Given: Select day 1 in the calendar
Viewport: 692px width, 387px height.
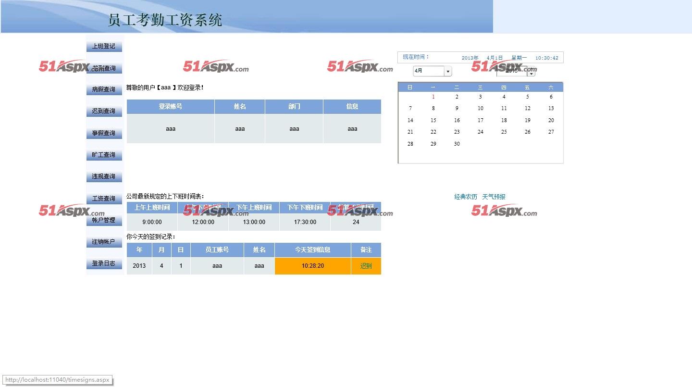Looking at the screenshot, I should (433, 97).
